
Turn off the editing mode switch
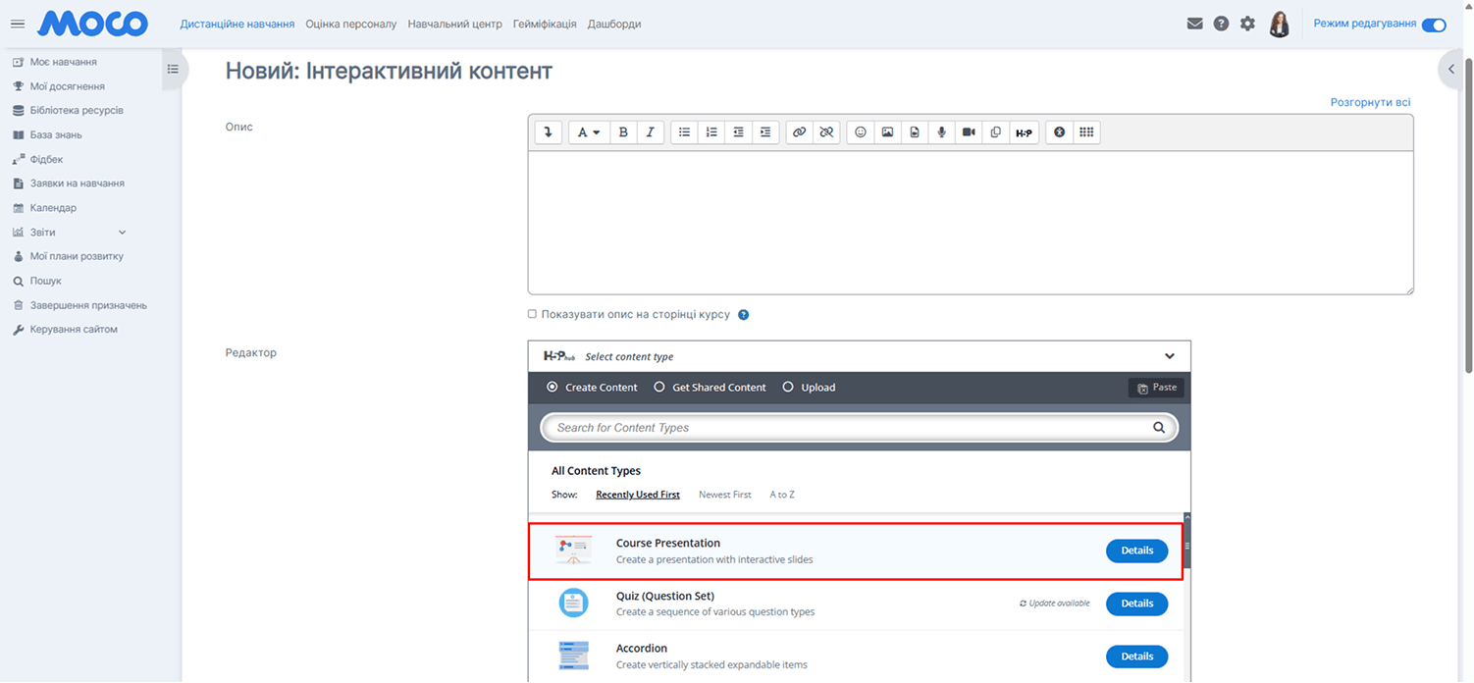(1434, 25)
